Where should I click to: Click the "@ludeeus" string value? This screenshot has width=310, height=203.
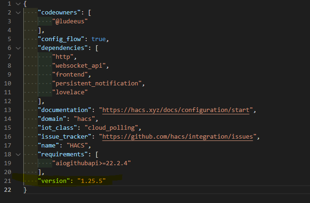coord(70,21)
